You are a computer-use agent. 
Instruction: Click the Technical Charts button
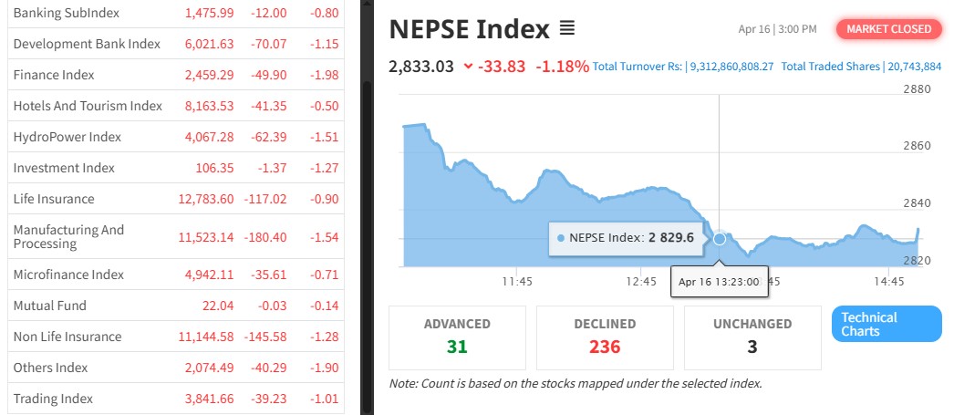coord(886,324)
